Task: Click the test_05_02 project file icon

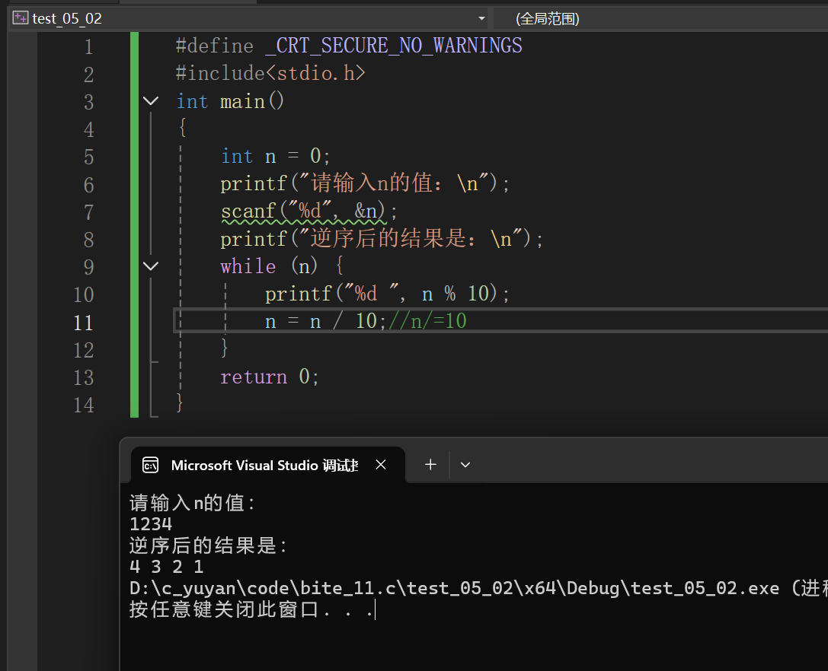Action: point(20,18)
